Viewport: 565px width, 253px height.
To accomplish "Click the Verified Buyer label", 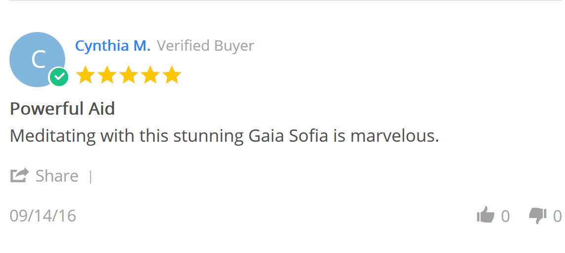I will [205, 46].
